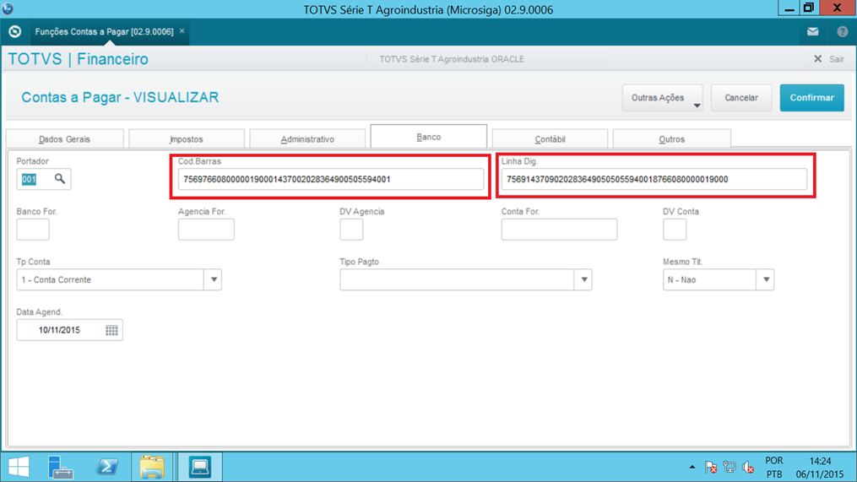This screenshot has height=482, width=857.
Task: Open File Explorer from the taskbar
Action: (x=152, y=467)
